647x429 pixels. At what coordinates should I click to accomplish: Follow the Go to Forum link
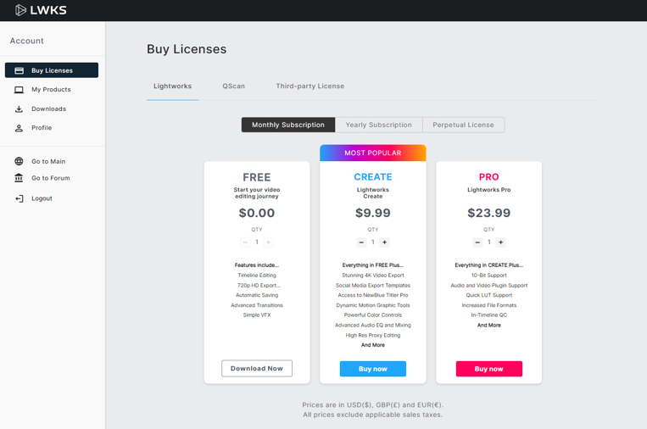pos(51,178)
